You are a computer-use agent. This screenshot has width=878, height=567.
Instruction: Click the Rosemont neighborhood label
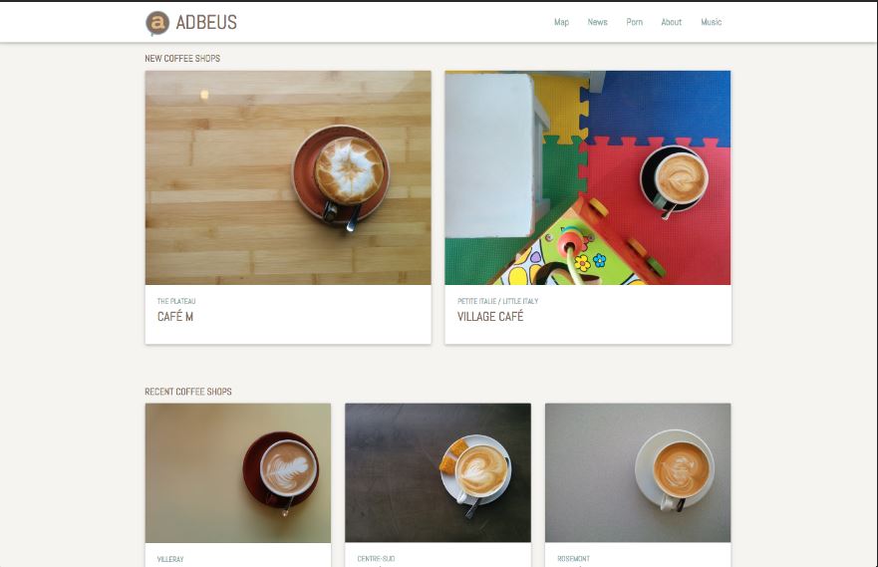point(573,559)
